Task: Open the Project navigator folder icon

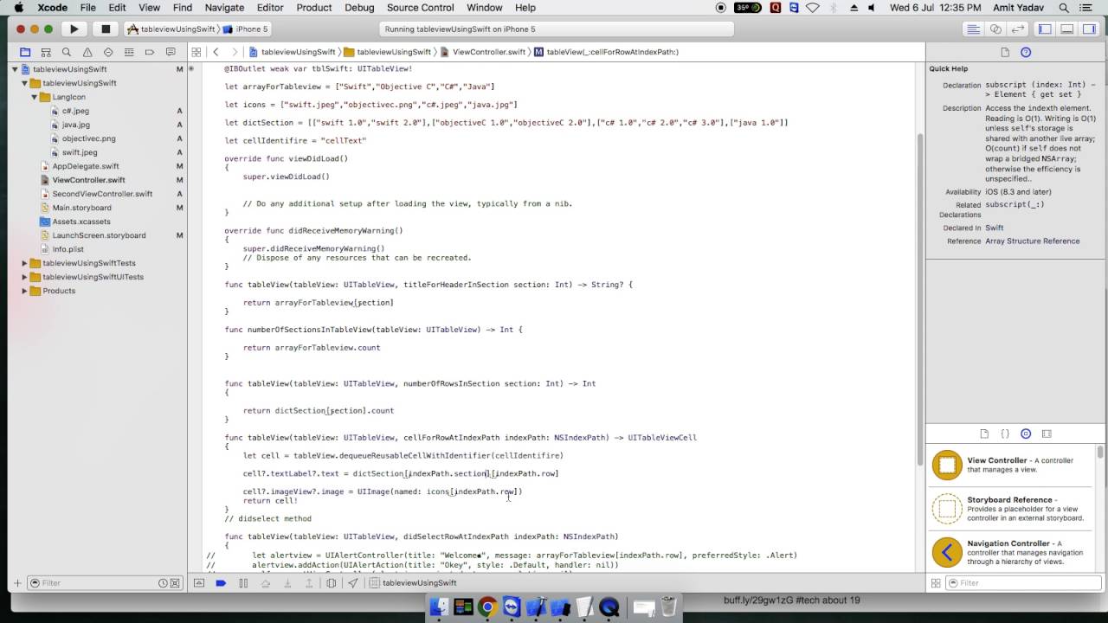Action: coord(25,52)
